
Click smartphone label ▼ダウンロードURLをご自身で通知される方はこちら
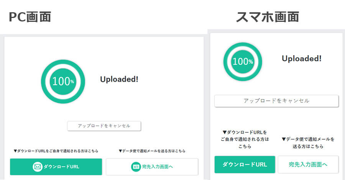245,139
